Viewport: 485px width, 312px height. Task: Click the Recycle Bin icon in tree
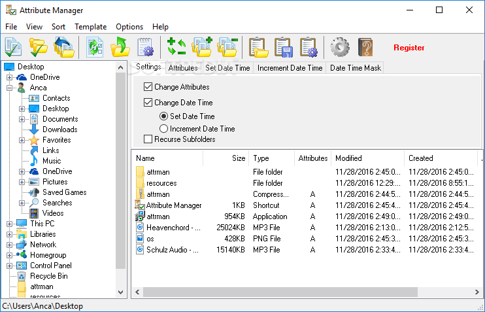tap(22, 276)
